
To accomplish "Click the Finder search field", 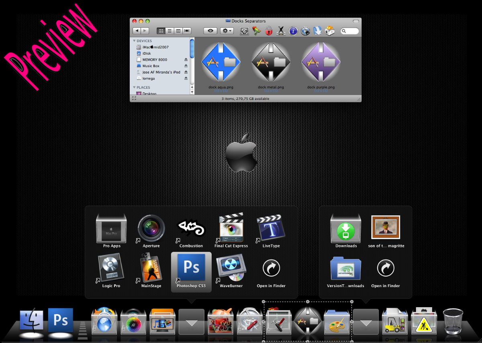I will click(x=350, y=31).
